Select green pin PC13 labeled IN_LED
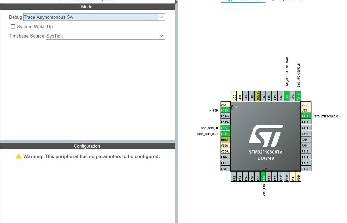 (x=225, y=110)
